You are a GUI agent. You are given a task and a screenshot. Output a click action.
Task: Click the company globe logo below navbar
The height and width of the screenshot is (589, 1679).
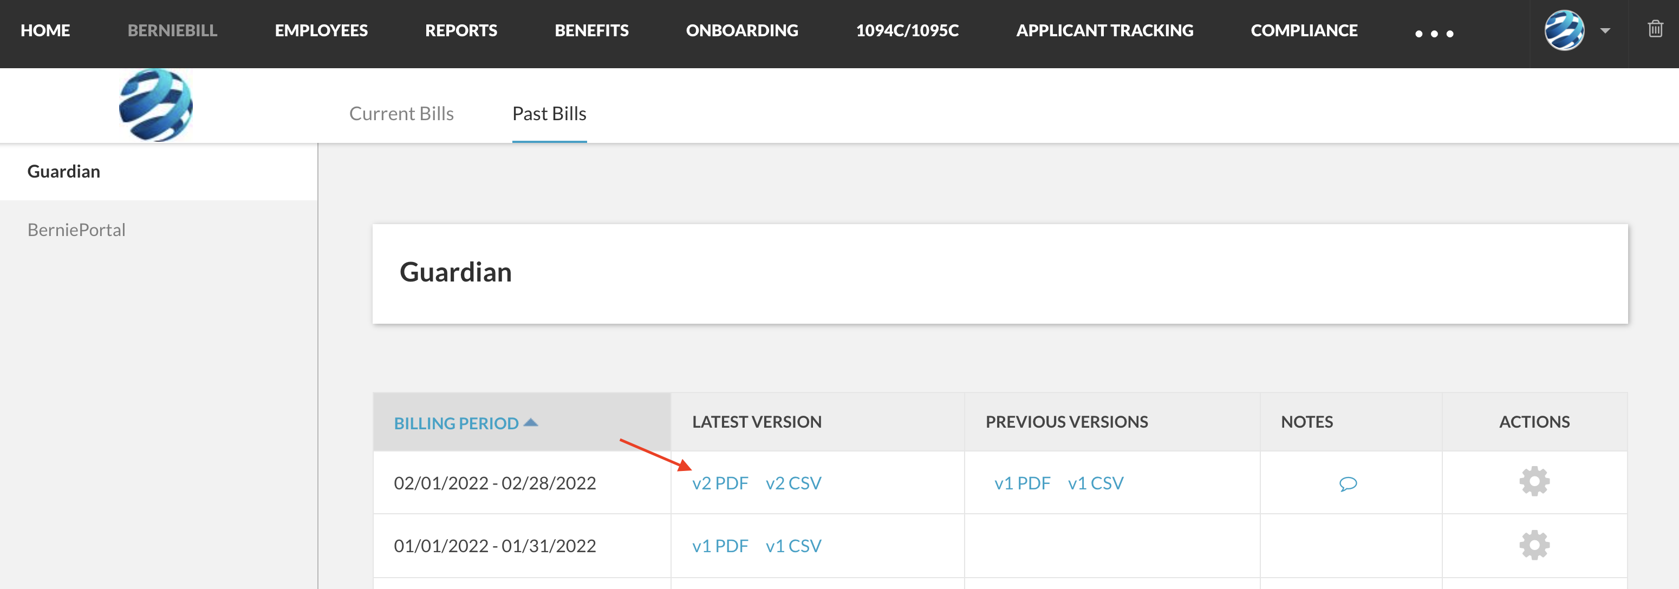[x=156, y=105]
